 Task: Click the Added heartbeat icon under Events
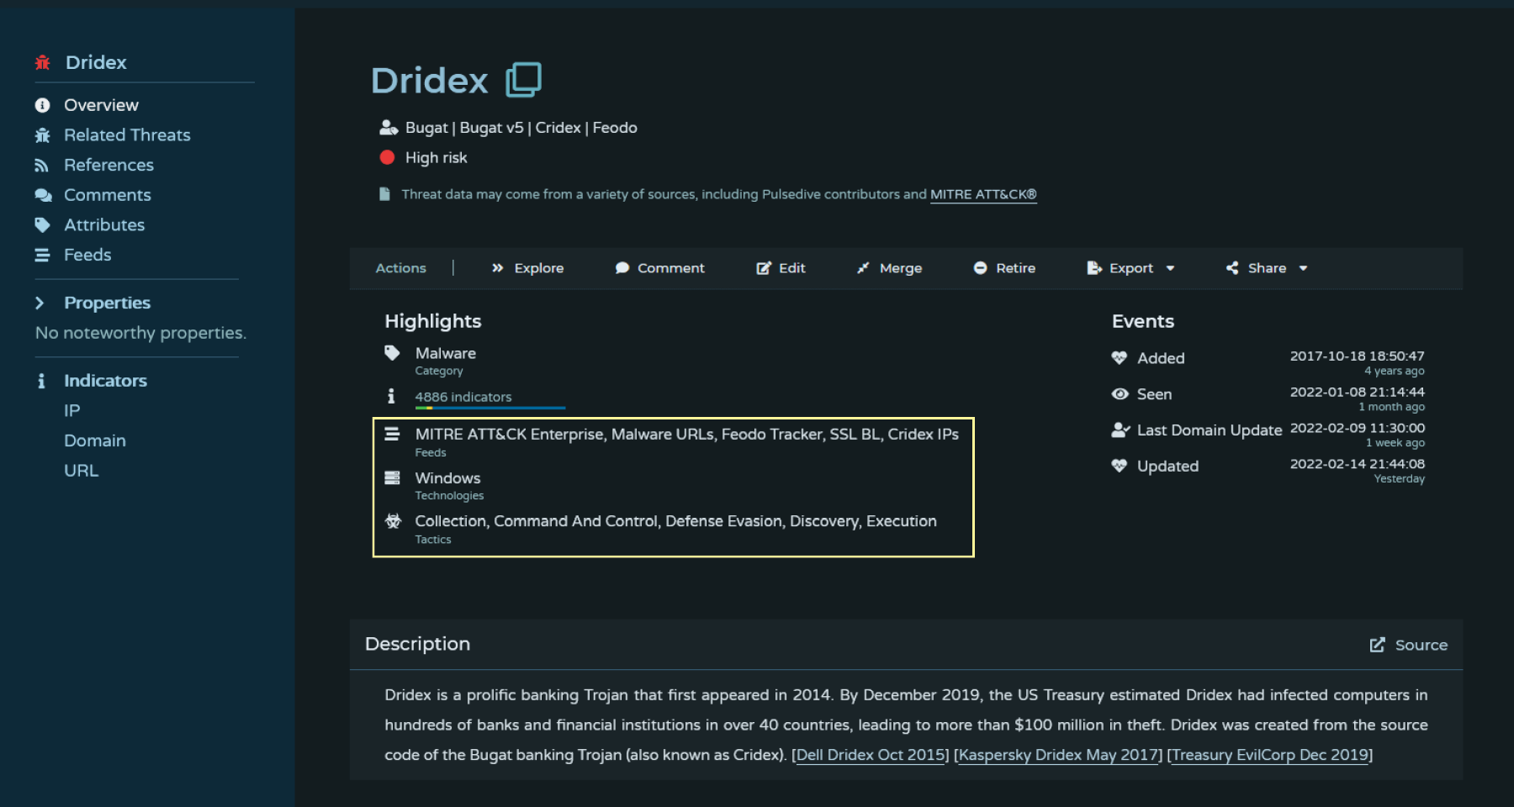pyautogui.click(x=1120, y=358)
